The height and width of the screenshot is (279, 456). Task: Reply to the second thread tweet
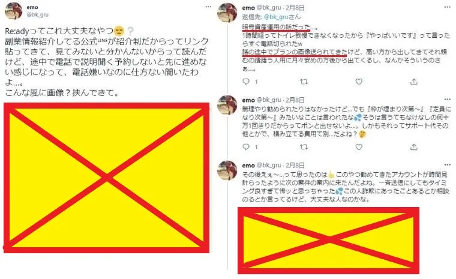[x=246, y=146]
